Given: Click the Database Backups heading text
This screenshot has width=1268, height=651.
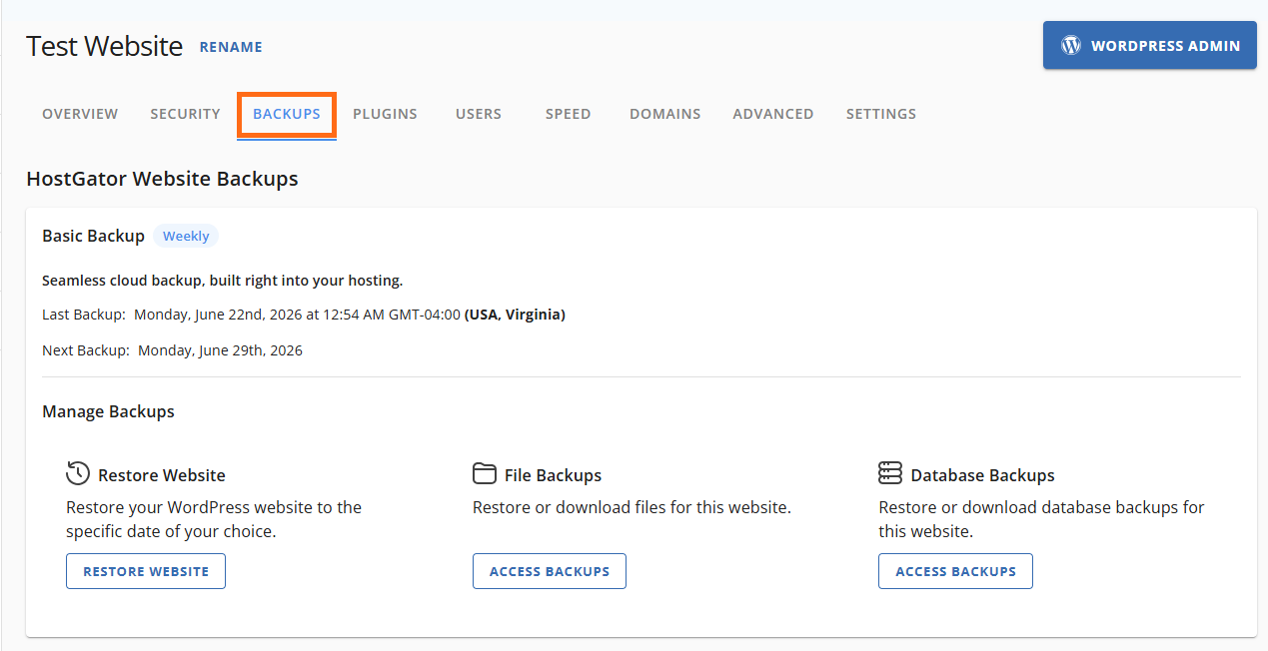Looking at the screenshot, I should pos(982,475).
